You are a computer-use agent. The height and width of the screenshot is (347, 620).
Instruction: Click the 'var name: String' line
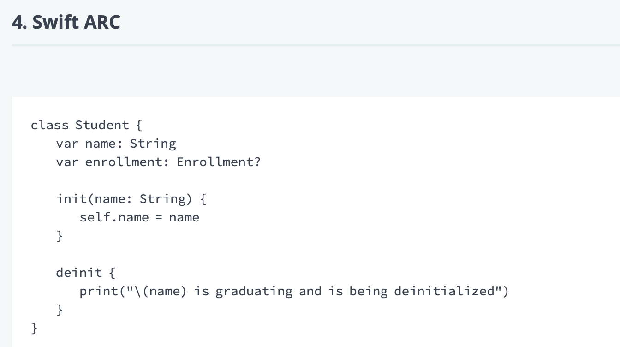(116, 144)
